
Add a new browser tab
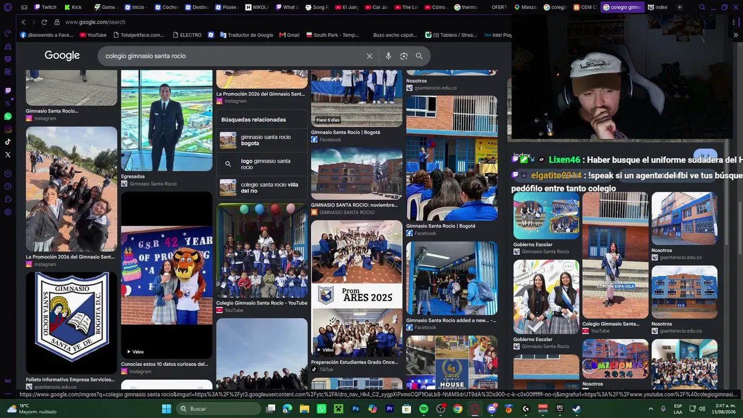coord(679,8)
